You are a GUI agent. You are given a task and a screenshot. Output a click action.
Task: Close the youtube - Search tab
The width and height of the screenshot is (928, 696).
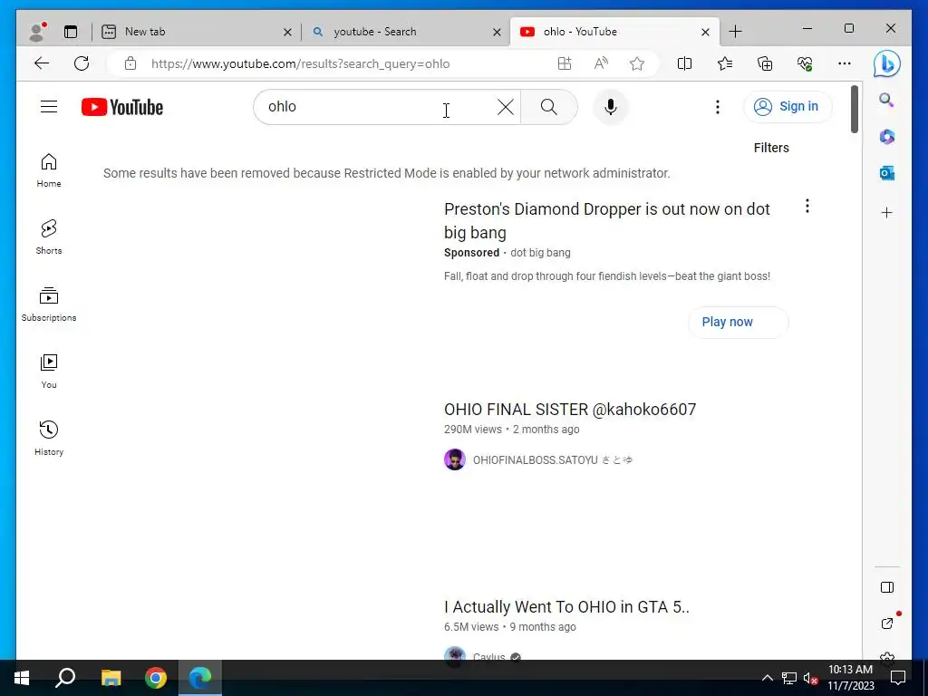pyautogui.click(x=498, y=32)
